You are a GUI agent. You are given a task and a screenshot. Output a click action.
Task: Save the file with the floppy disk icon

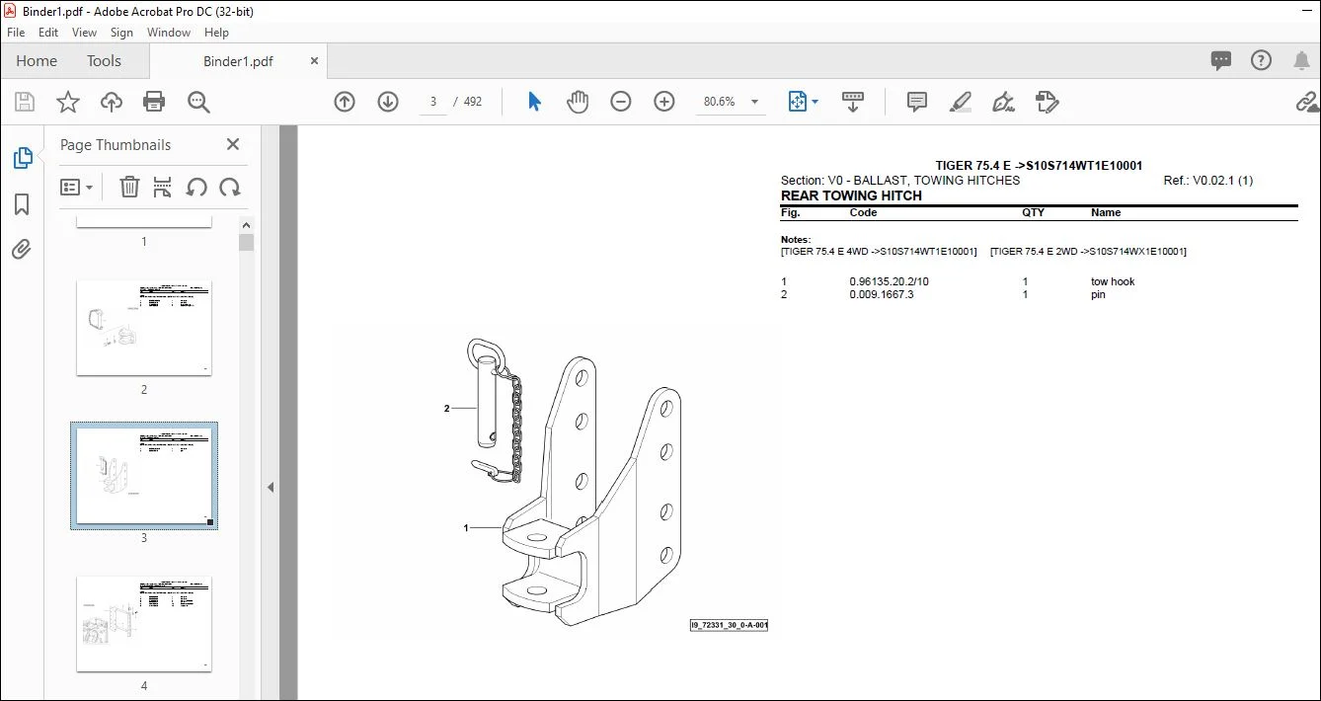[x=25, y=102]
